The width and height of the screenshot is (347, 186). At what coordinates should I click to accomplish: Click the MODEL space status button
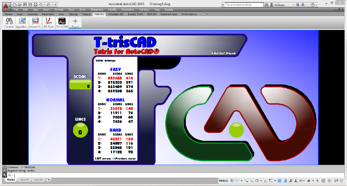coord(223,181)
